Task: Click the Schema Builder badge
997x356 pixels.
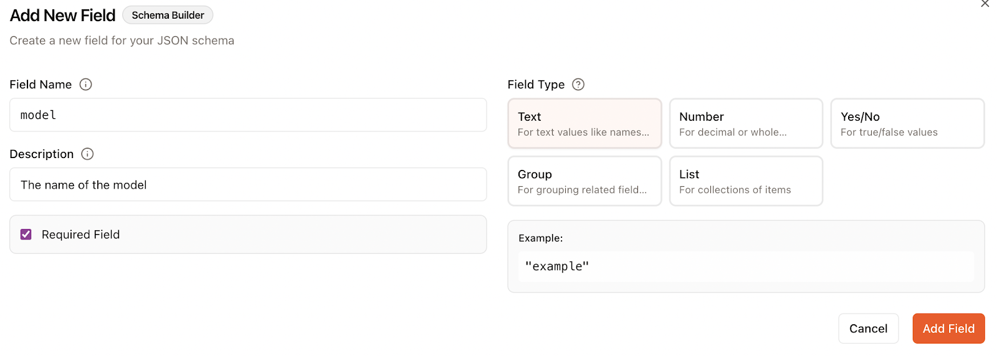Action: pyautogui.click(x=168, y=15)
